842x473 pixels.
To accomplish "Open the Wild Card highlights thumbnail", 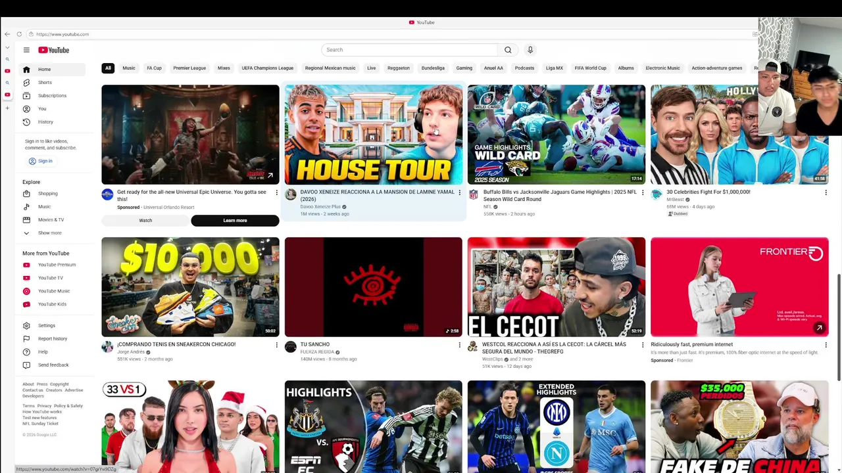I will (557, 135).
